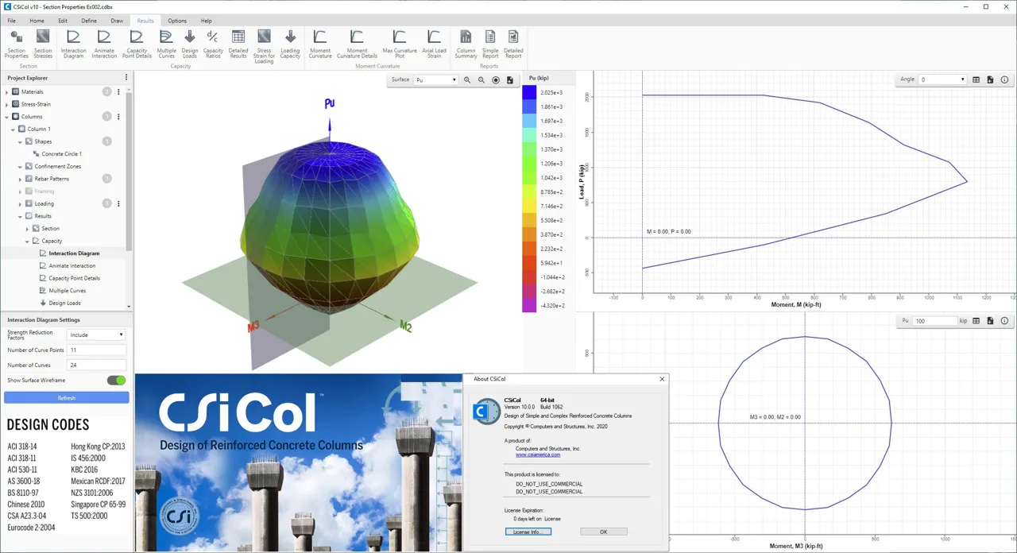1017x553 pixels.
Task: Open Capacity Point Details in the ribbon
Action: tap(137, 44)
